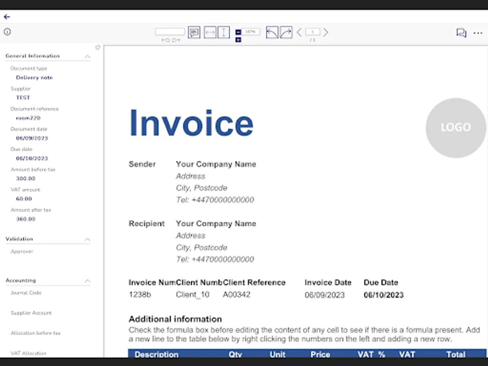Click the fit-to-height icon
488x366 pixels.
[224, 32]
